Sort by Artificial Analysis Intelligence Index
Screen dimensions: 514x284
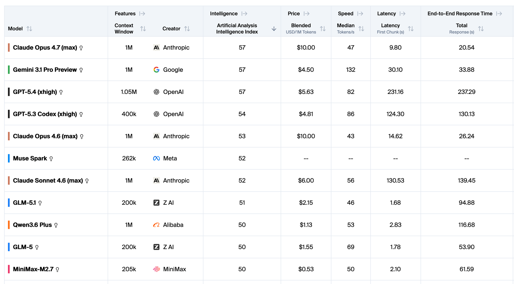(274, 29)
